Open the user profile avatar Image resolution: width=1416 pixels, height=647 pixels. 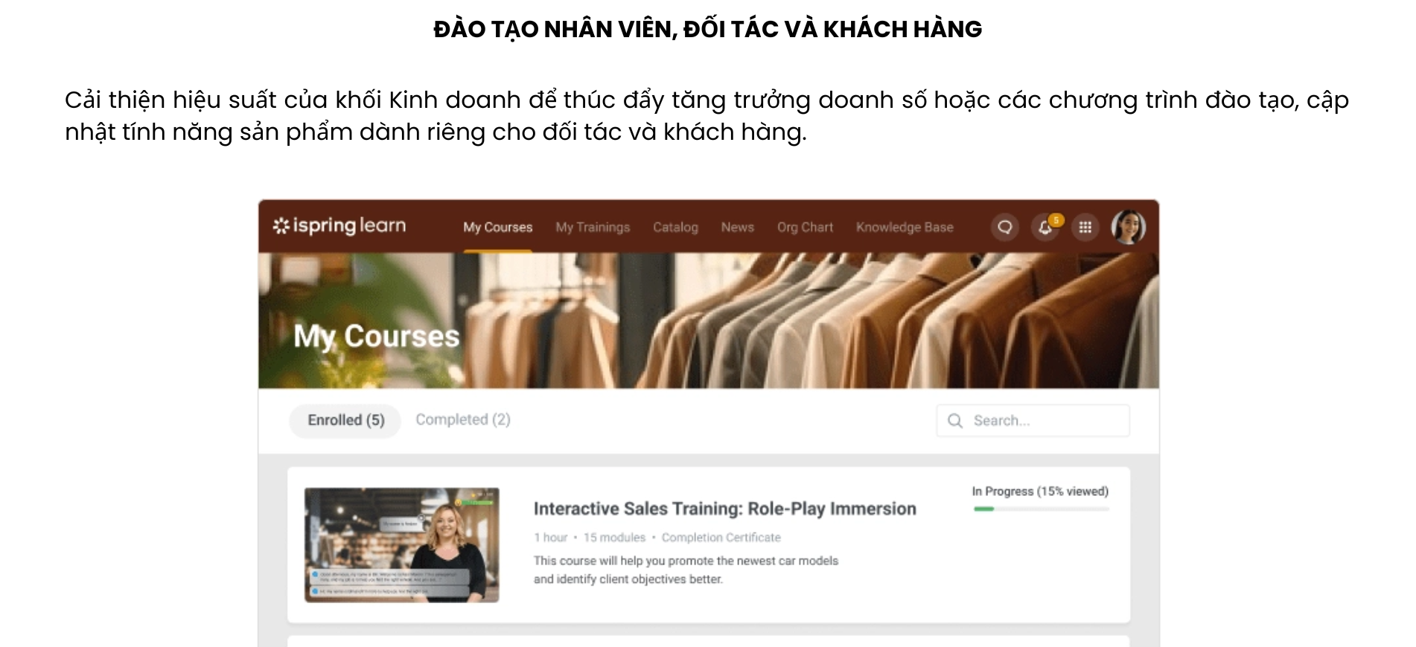1128,227
